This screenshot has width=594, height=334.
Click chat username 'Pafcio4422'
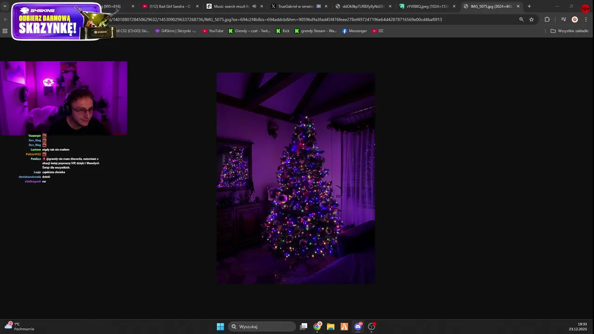click(x=33, y=154)
